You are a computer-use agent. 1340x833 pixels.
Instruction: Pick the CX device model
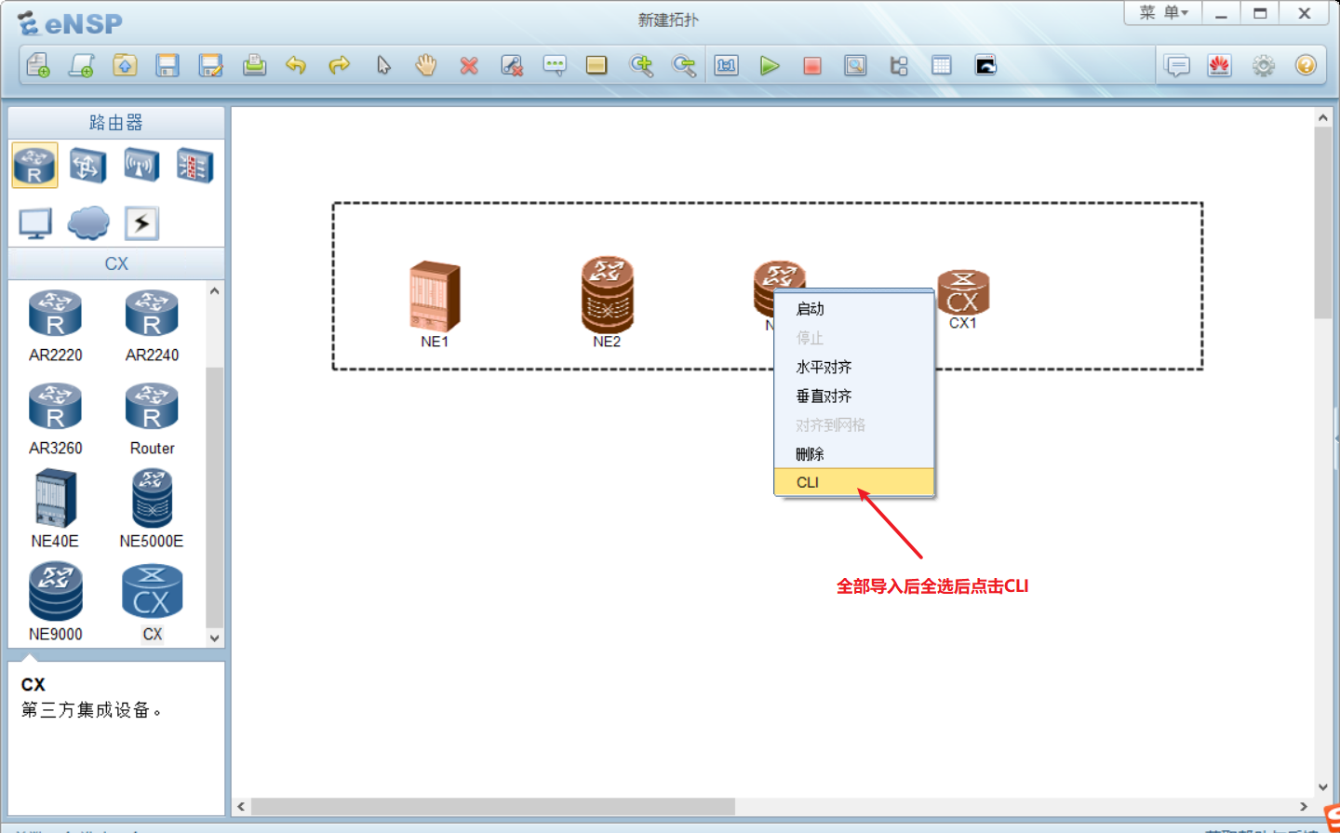point(152,603)
